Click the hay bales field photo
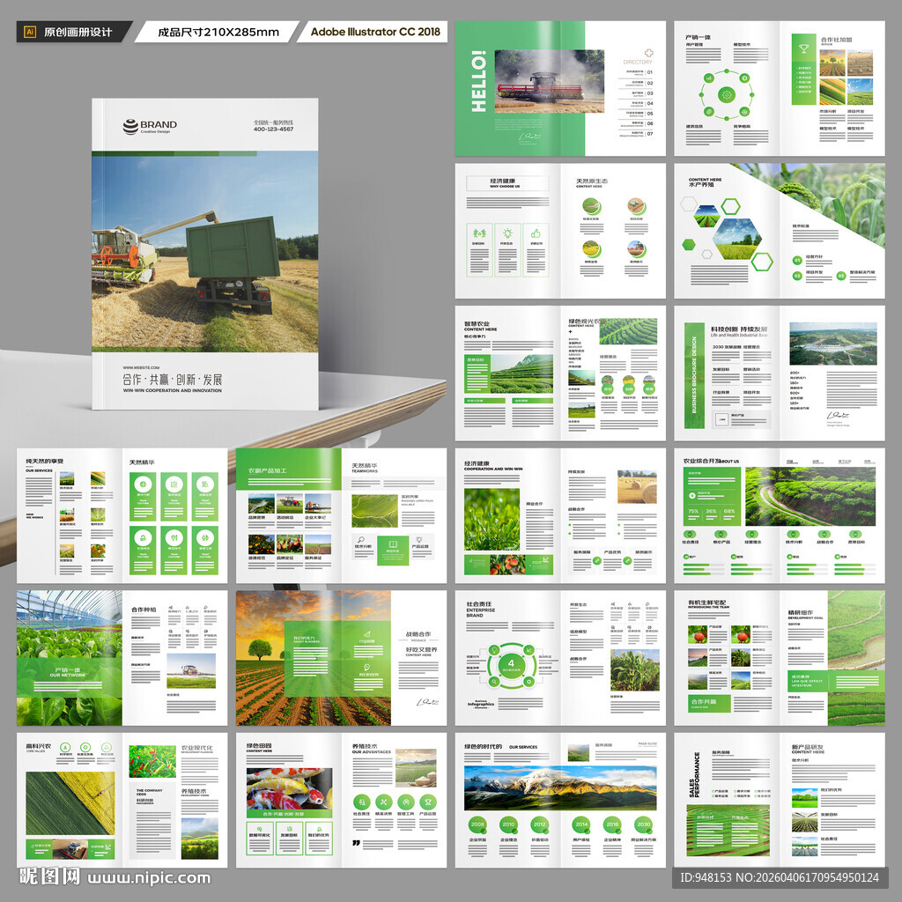The image size is (902, 902). click(x=637, y=486)
